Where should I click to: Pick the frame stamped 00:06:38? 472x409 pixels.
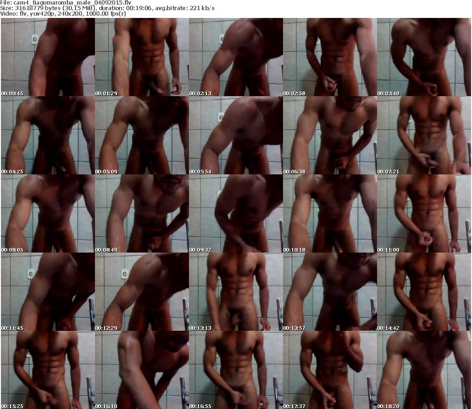pyautogui.click(x=330, y=135)
